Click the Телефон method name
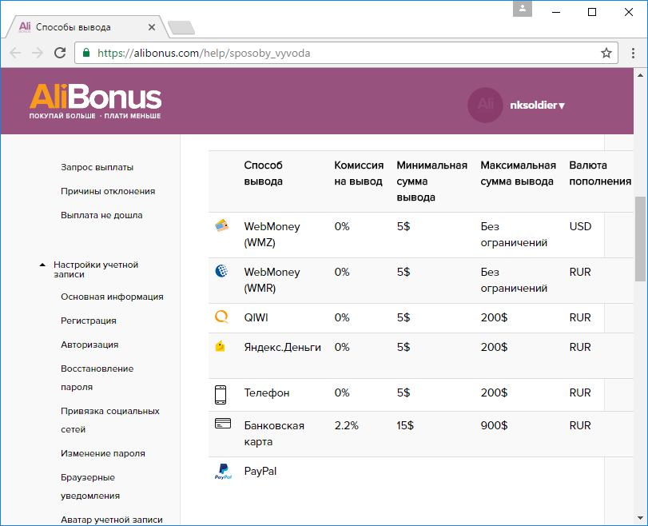This screenshot has height=526, width=648. 267,393
